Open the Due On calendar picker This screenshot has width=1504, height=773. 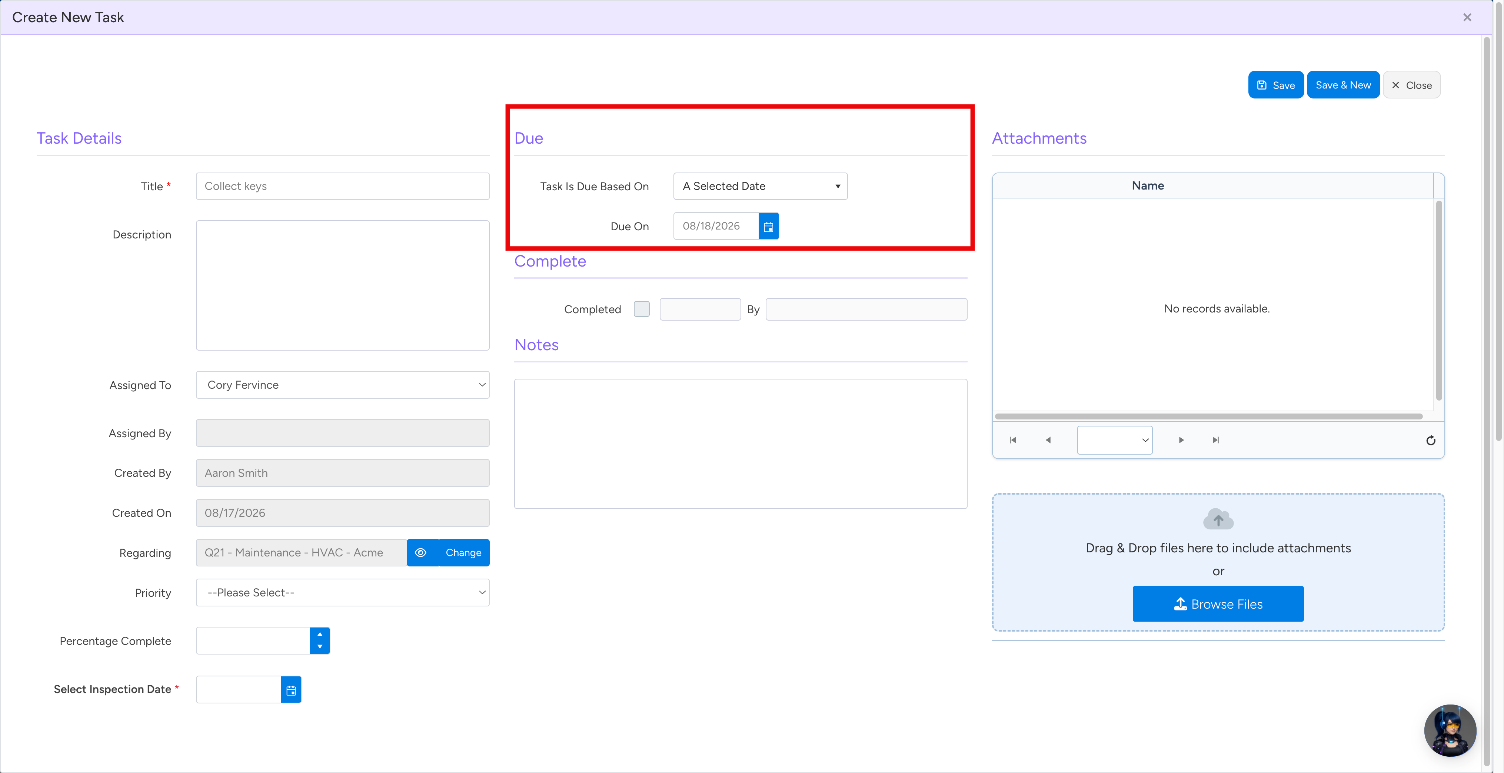[x=768, y=226]
